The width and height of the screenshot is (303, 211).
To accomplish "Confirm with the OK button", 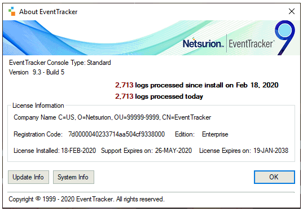I will (x=274, y=177).
